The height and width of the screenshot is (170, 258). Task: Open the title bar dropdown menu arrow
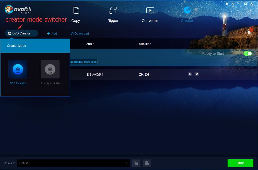click(233, 4)
